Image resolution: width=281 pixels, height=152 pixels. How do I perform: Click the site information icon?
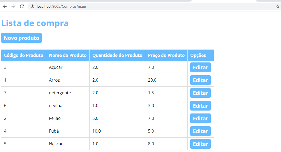click(x=32, y=6)
